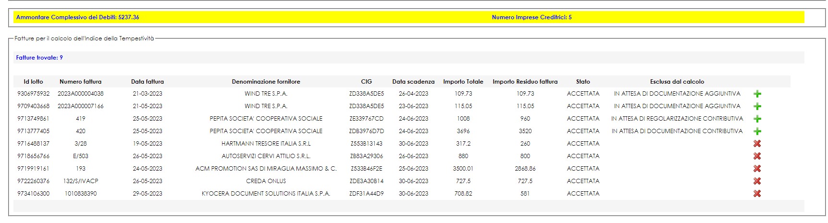Image resolution: width=828 pixels, height=223 pixels.
Task: Exclude HARTMANN TRESORE invoice with red X
Action: click(757, 144)
